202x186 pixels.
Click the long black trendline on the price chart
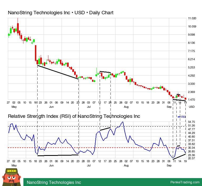(58, 72)
